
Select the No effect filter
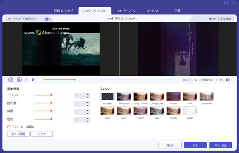tap(108, 96)
